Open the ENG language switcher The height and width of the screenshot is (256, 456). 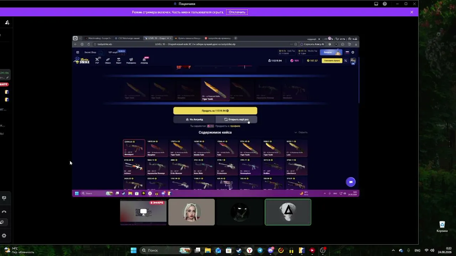[x=418, y=250]
